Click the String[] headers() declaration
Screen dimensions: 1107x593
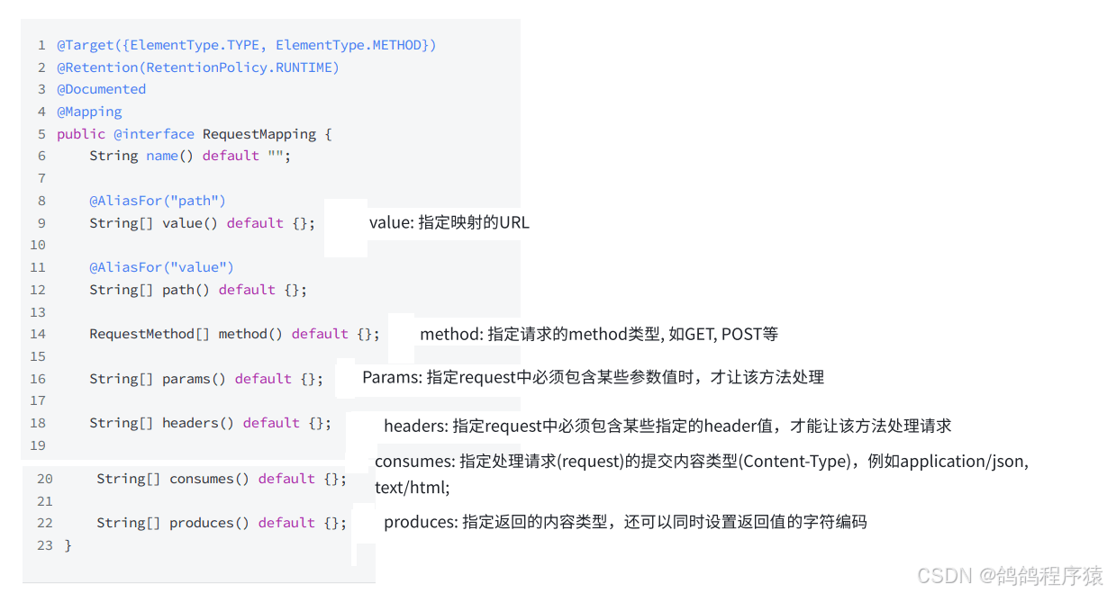pyautogui.click(x=210, y=423)
